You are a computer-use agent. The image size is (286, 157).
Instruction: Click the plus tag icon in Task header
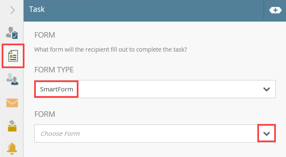(275, 10)
